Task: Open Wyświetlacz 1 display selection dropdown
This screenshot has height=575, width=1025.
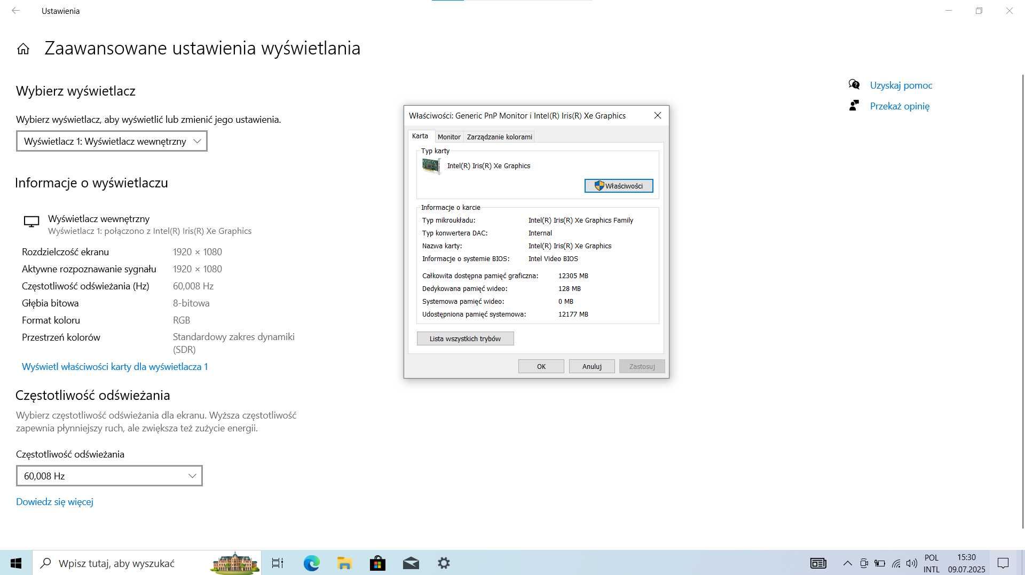Action: [x=112, y=141]
